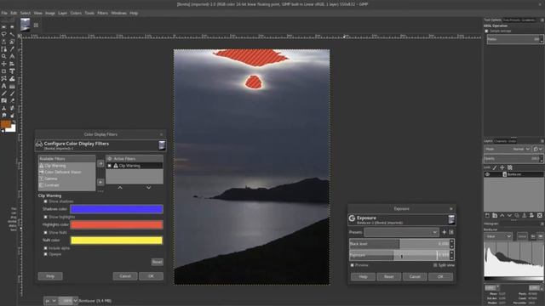The image size is (545, 306).
Task: Open Tool Options tab configuration menu
Action: point(542,20)
